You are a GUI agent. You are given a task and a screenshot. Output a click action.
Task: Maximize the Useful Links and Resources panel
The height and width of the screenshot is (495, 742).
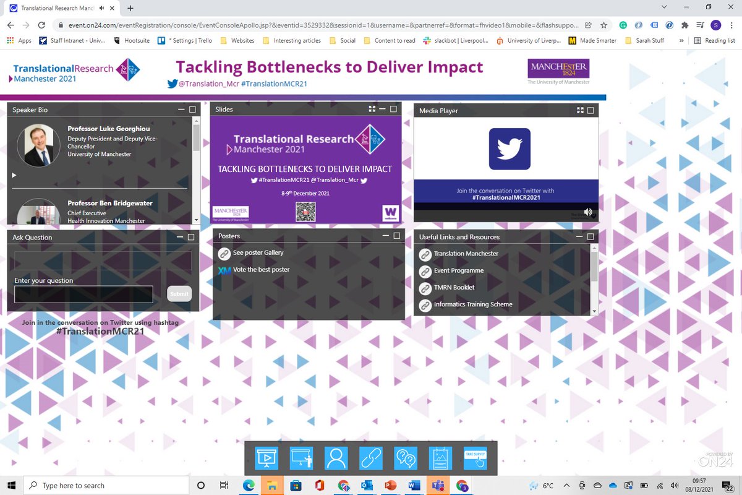pyautogui.click(x=591, y=236)
